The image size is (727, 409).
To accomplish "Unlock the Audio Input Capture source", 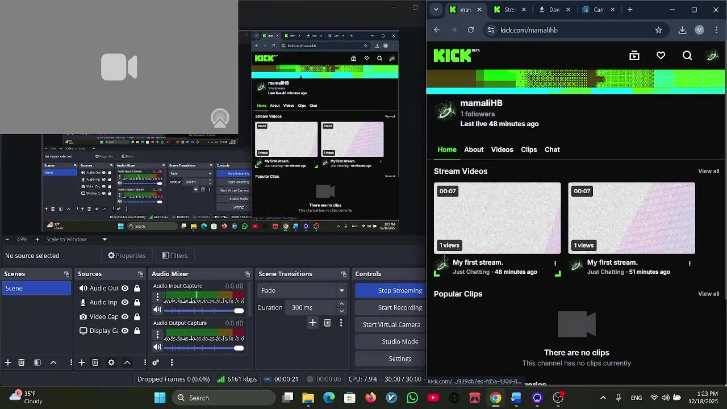I will pyautogui.click(x=137, y=302).
